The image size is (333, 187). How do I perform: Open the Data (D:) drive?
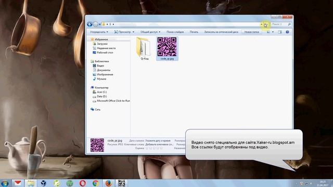[102, 96]
